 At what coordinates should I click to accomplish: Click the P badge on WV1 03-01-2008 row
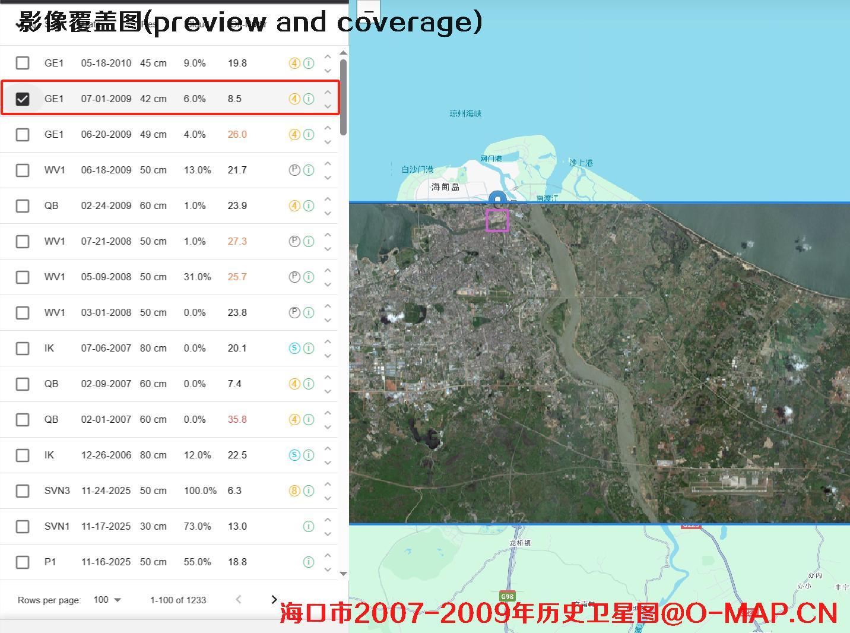point(294,312)
